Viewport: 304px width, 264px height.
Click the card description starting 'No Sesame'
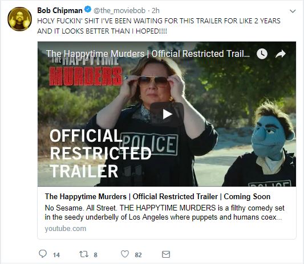pos(165,213)
